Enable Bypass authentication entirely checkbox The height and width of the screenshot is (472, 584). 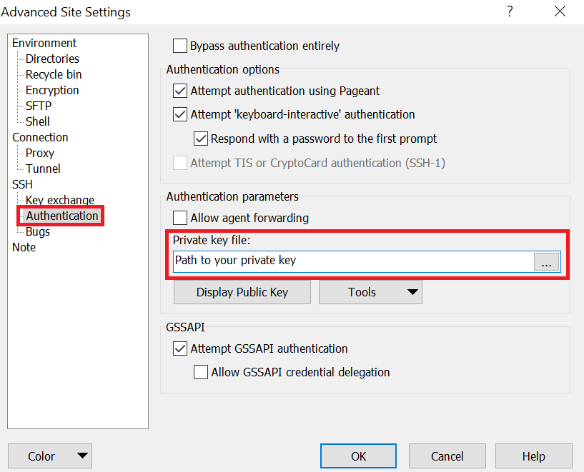(x=180, y=46)
